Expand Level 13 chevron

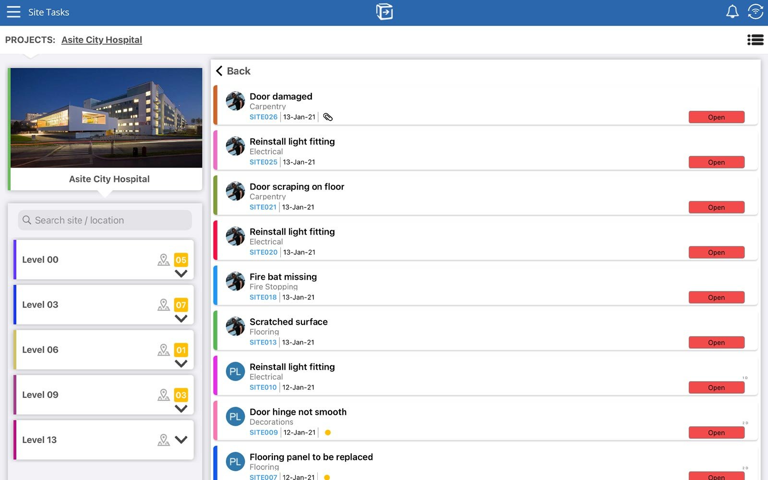tap(181, 440)
